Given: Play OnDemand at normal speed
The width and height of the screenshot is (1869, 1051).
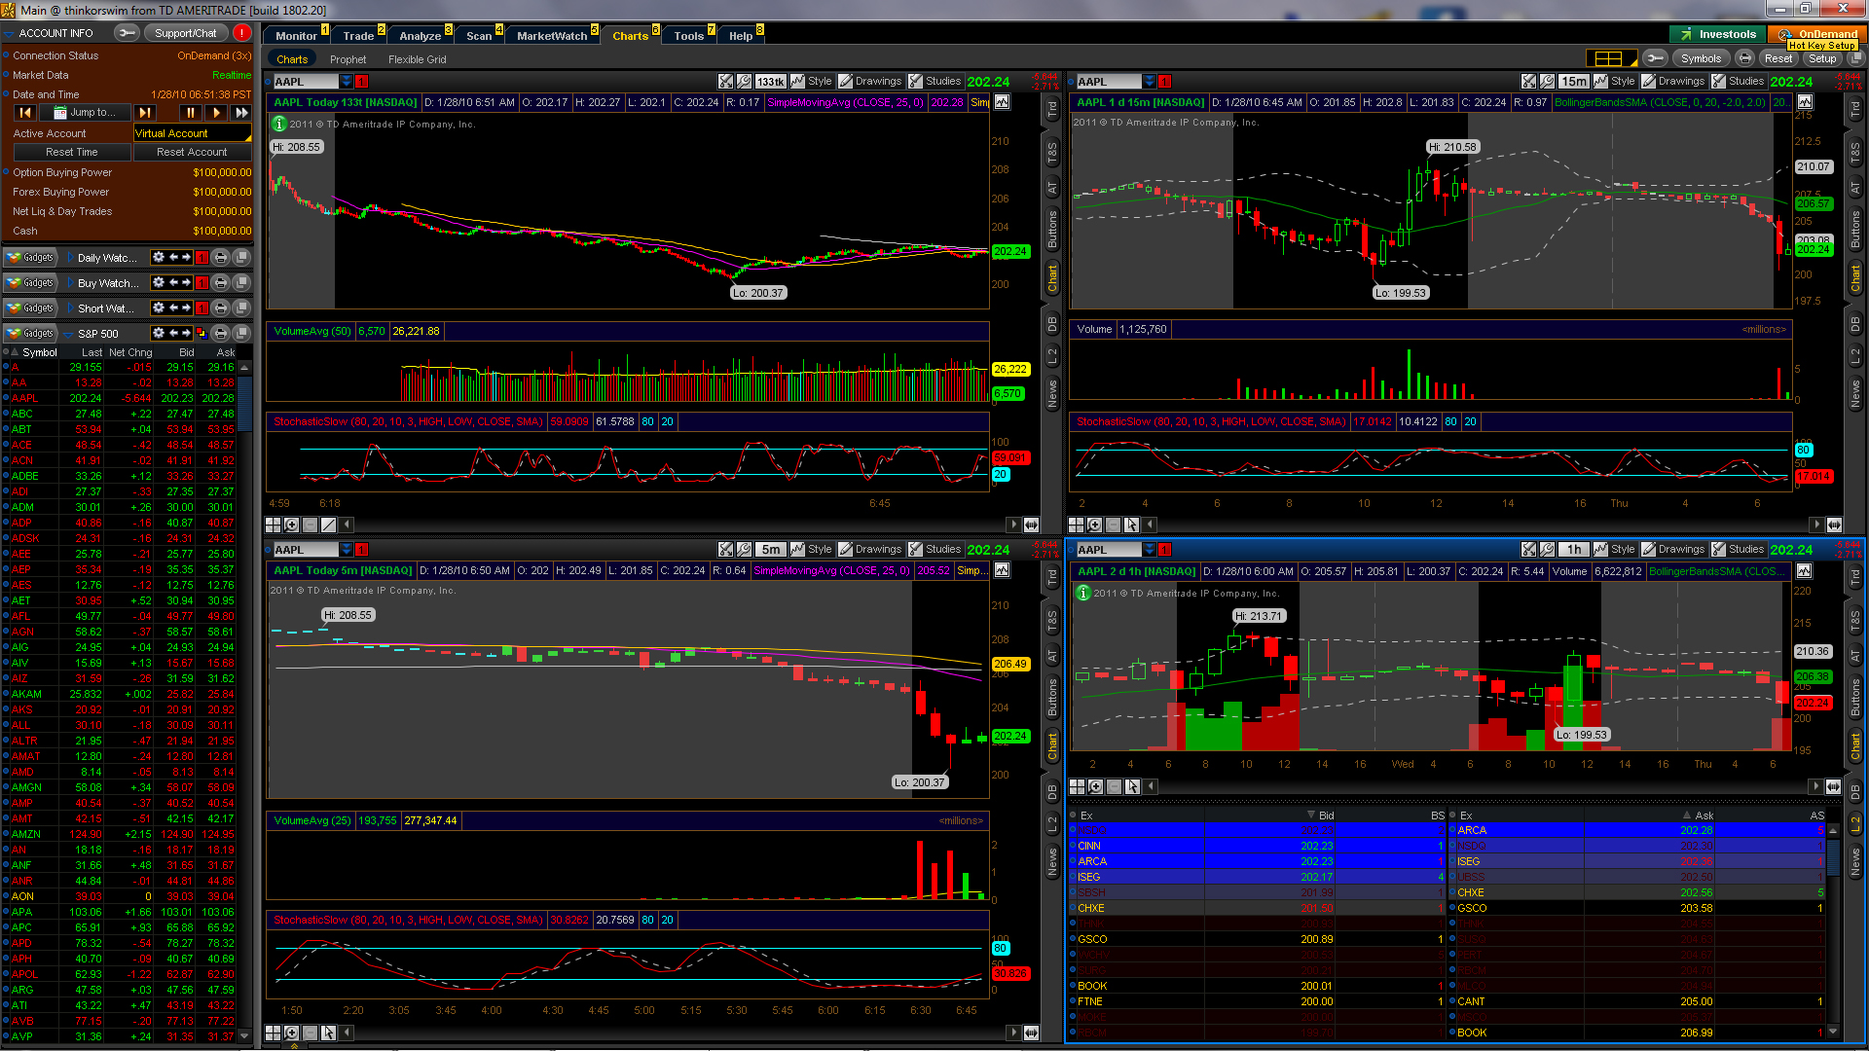Looking at the screenshot, I should tap(216, 113).
